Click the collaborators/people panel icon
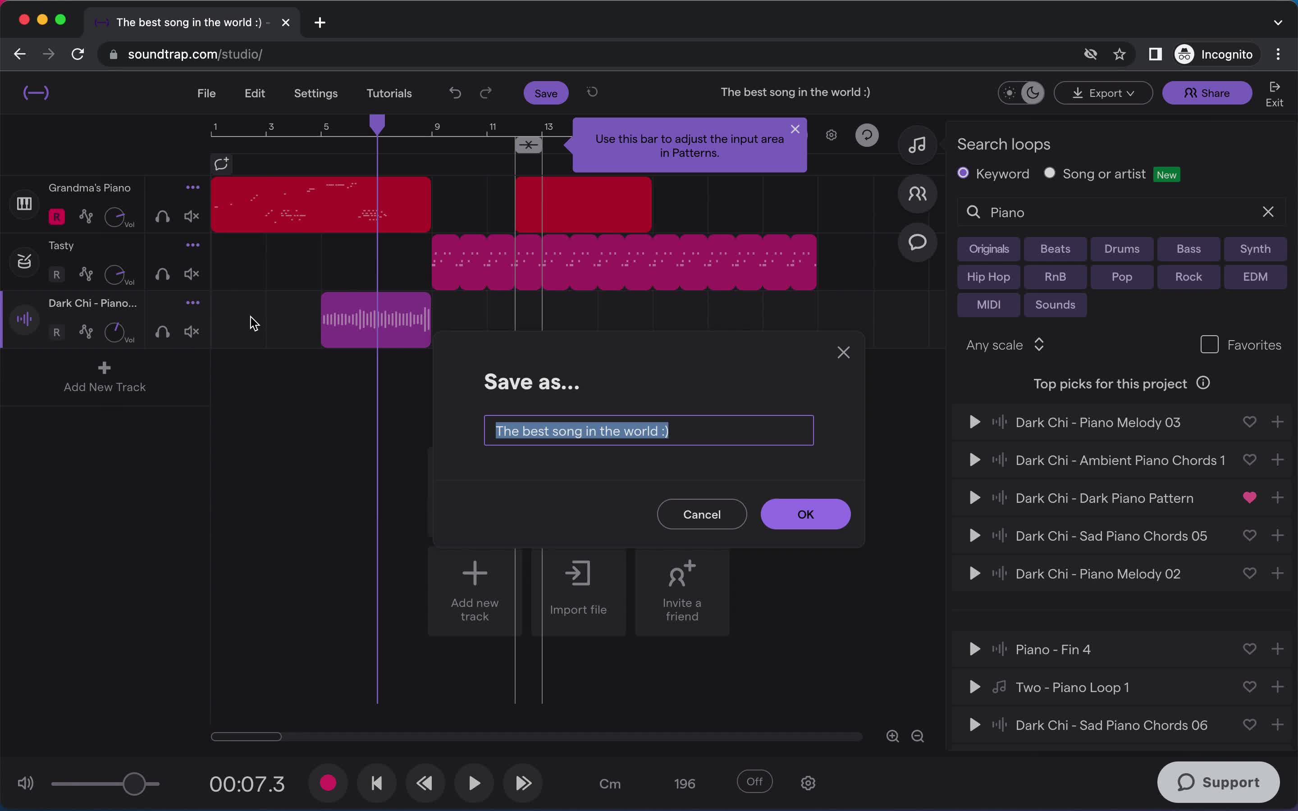Viewport: 1298px width, 811px height. [918, 193]
